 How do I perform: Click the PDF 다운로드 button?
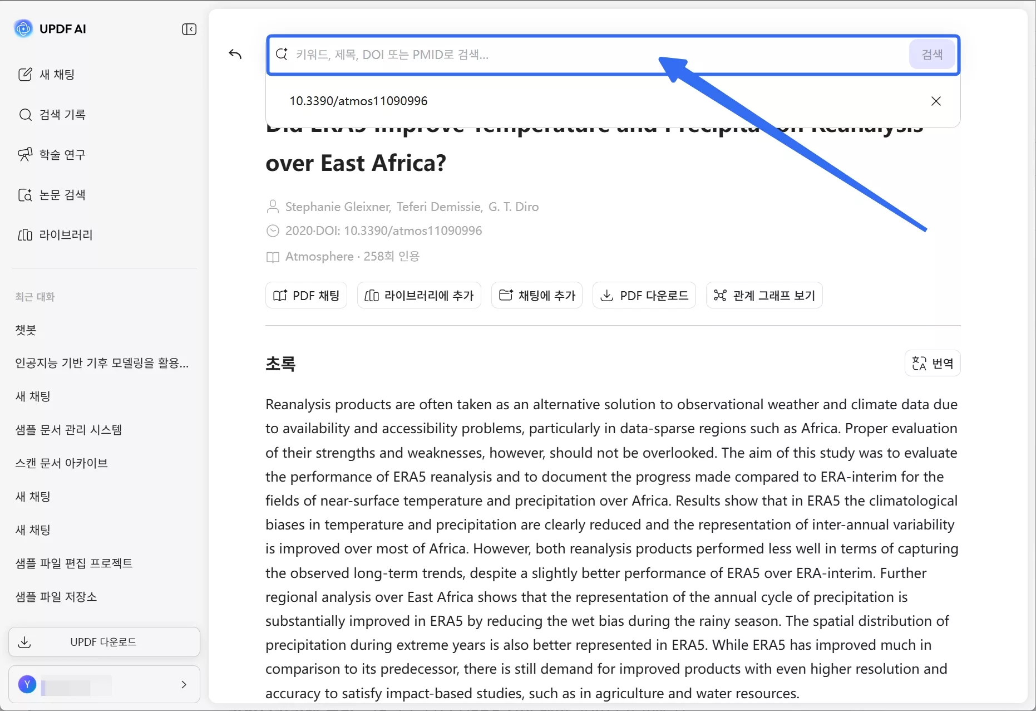click(644, 295)
